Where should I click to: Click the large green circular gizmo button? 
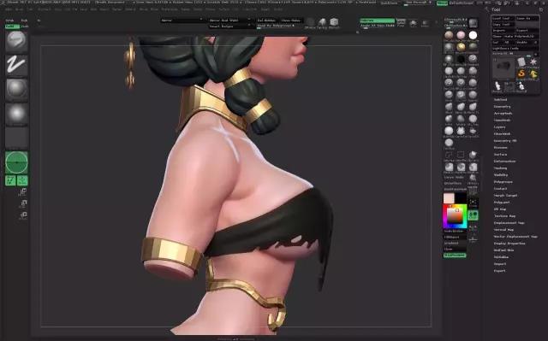click(x=16, y=162)
